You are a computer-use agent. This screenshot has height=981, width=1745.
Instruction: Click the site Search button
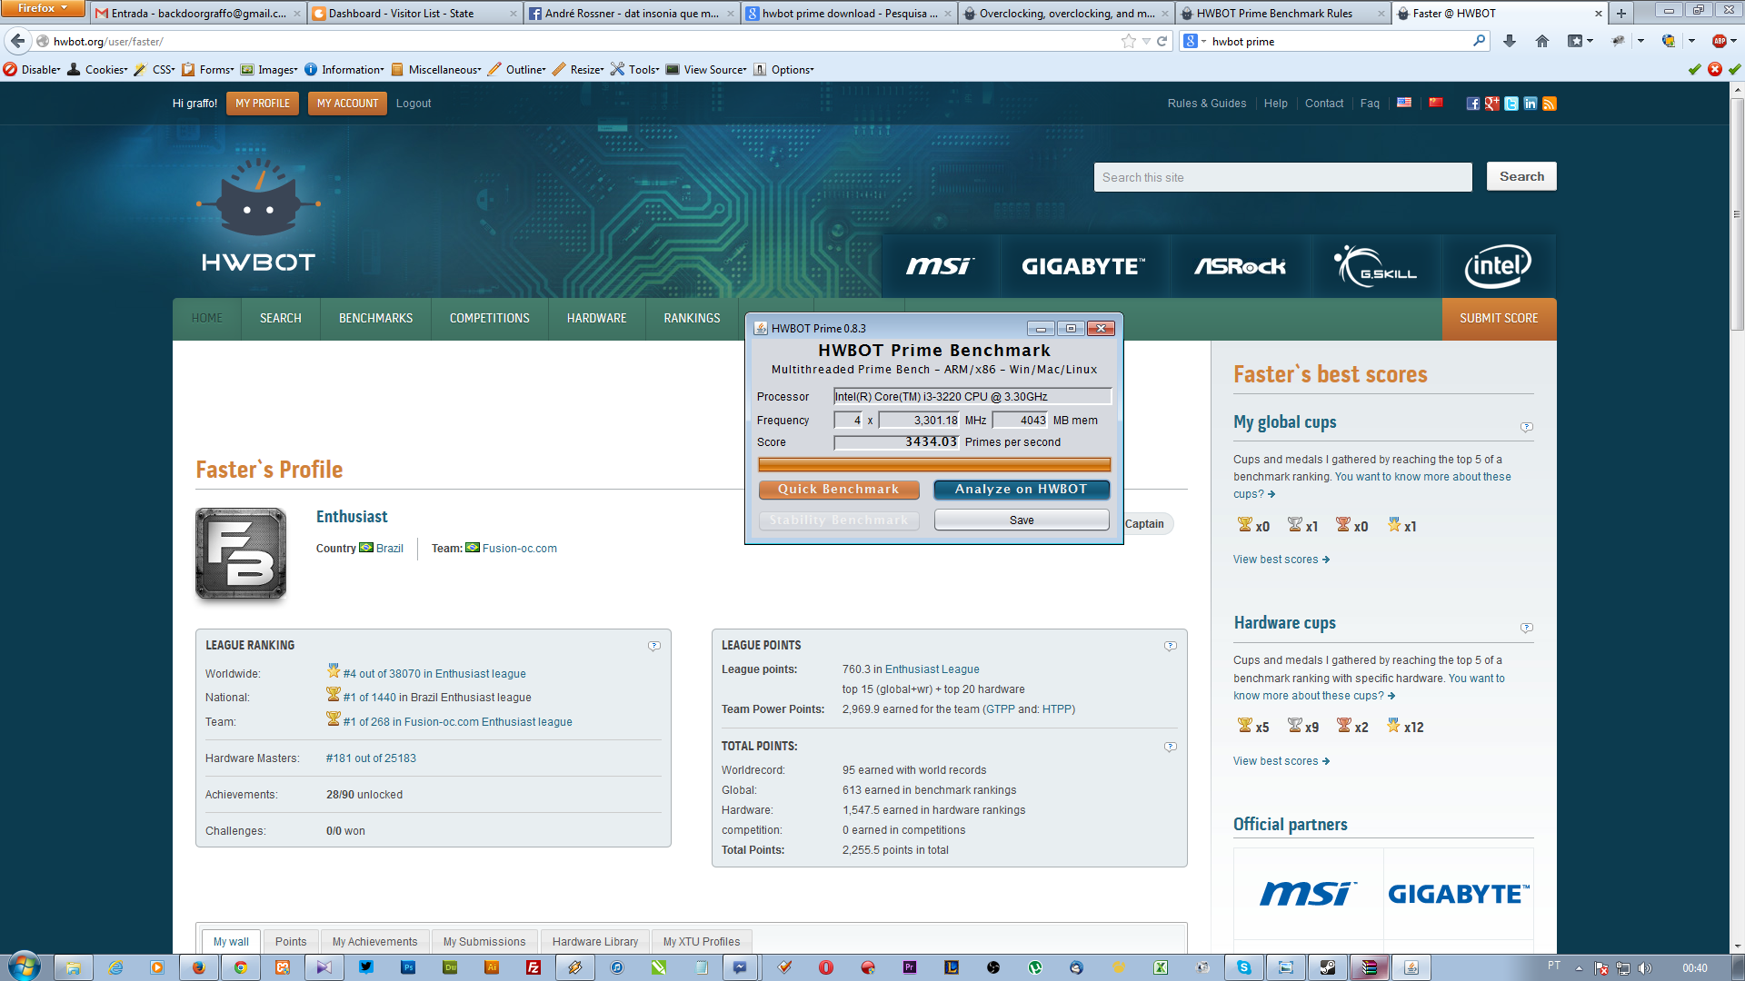[1521, 177]
